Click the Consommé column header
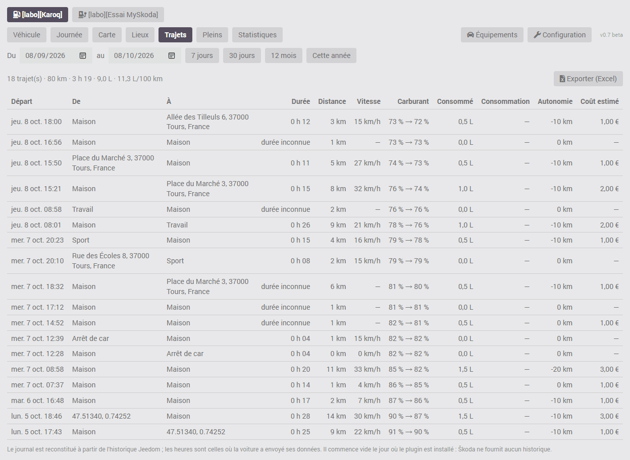Image resolution: width=630 pixels, height=460 pixels. click(x=455, y=101)
